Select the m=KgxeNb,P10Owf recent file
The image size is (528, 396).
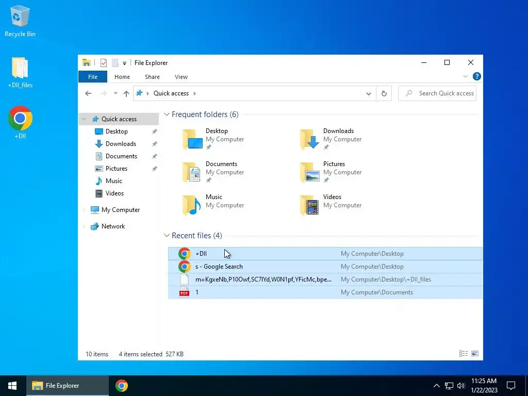pyautogui.click(x=325, y=279)
